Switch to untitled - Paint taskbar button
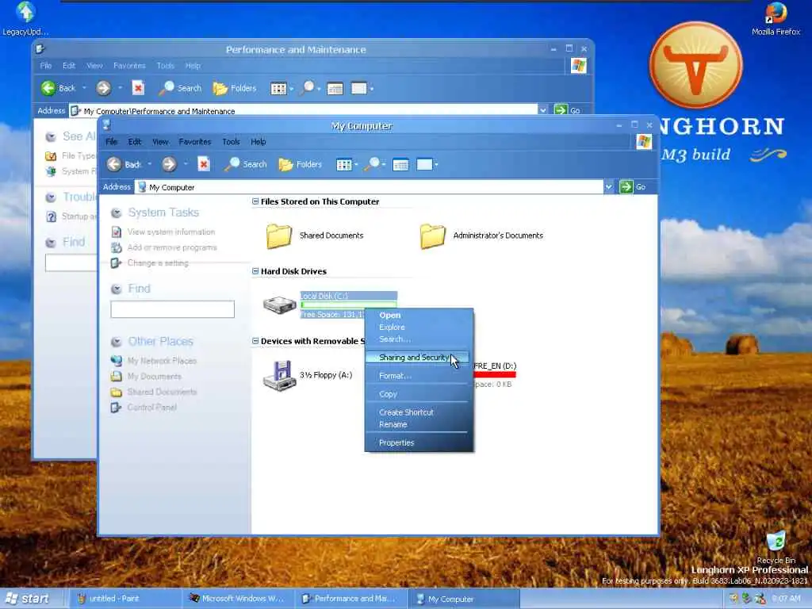The image size is (812, 609). tap(124, 599)
